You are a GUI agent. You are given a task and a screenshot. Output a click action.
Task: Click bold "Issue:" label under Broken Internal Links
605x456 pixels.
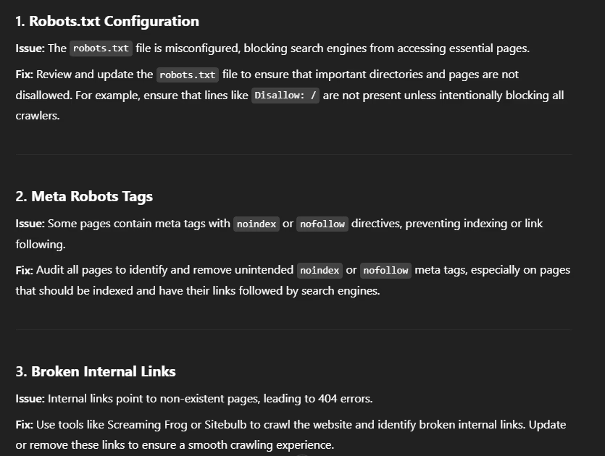pos(30,399)
